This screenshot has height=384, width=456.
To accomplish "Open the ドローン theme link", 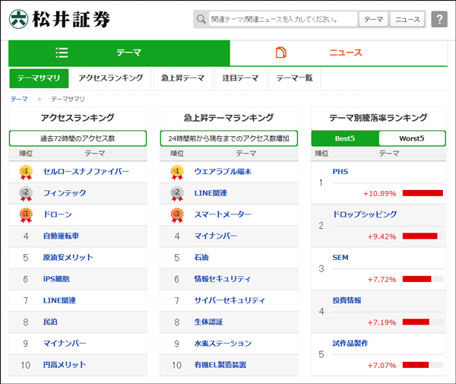I will [58, 214].
